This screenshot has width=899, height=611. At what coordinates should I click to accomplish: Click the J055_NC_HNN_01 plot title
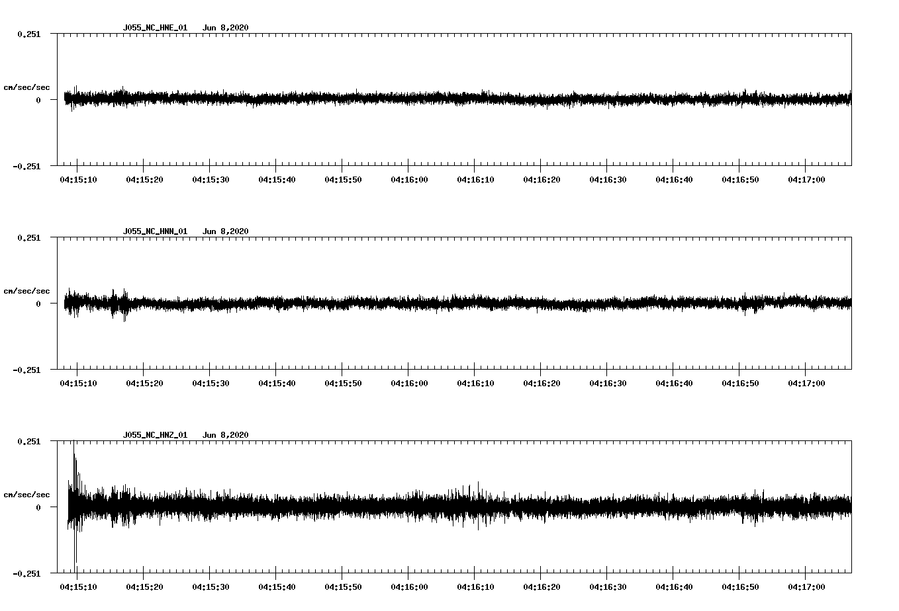coord(155,231)
